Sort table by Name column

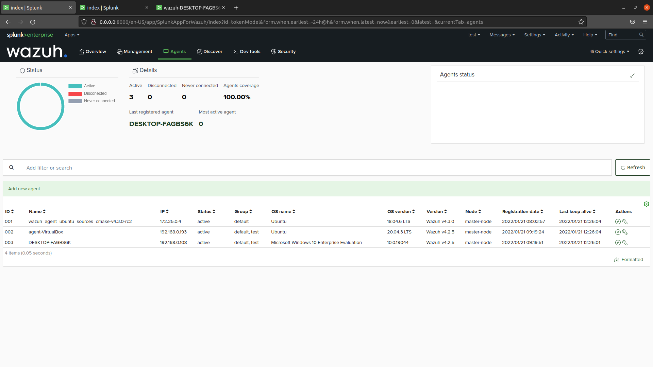click(37, 212)
